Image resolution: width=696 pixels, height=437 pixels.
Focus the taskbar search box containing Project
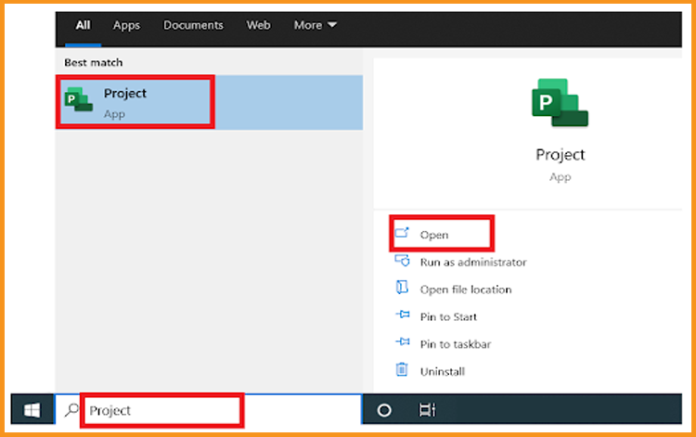208,410
